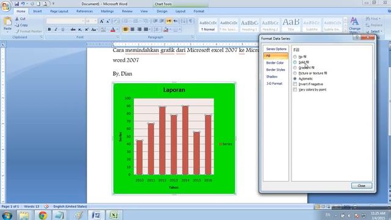Select the Gradient fill radio option
391x220 pixels.
(x=295, y=68)
